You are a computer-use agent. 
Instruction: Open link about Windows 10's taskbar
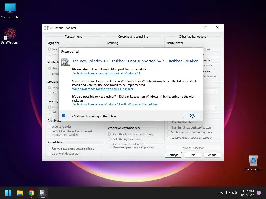pyautogui.click(x=115, y=104)
